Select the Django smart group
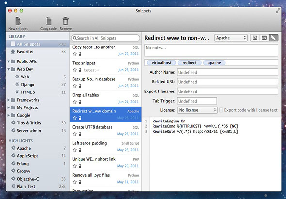Viewport: 286px width, 199px height. pos(38,85)
